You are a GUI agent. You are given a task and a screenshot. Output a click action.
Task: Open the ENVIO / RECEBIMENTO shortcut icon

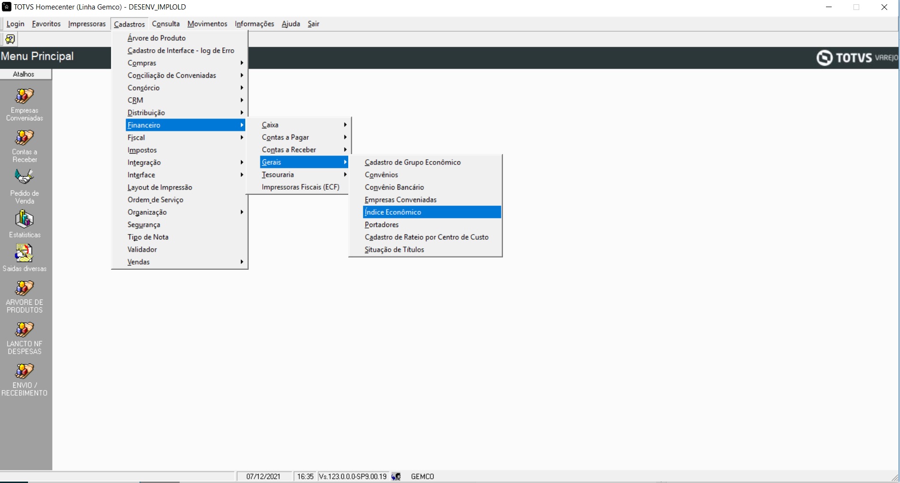tap(25, 371)
